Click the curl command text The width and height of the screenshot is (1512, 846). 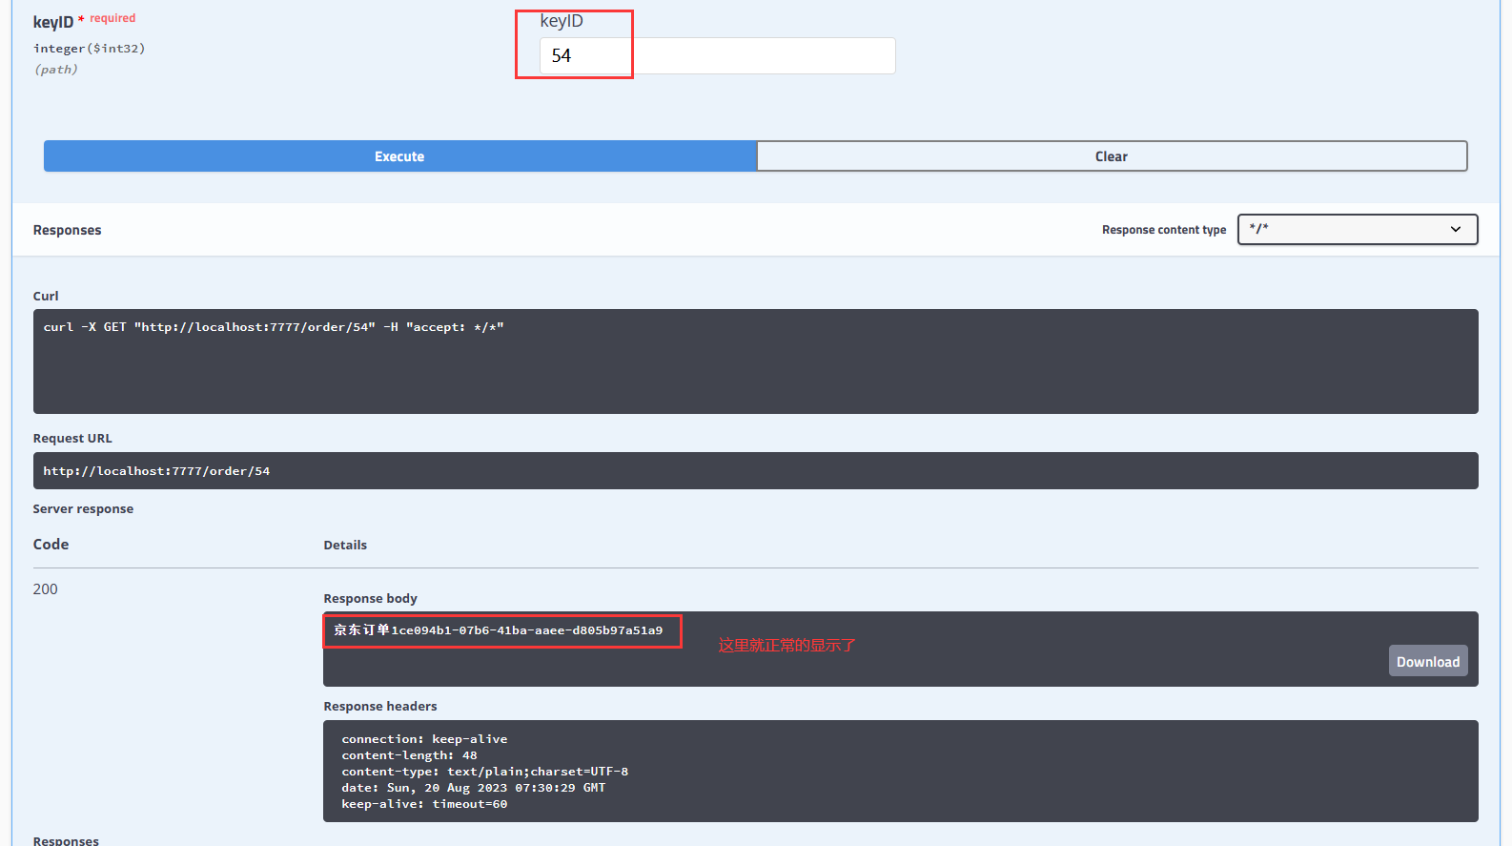[274, 327]
